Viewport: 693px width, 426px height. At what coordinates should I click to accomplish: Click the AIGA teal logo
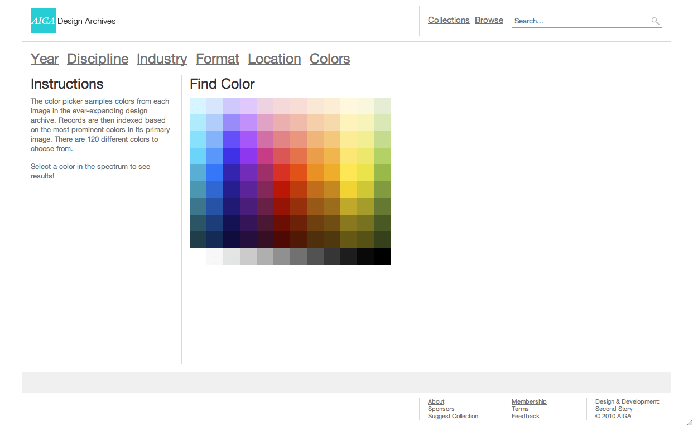pos(43,21)
